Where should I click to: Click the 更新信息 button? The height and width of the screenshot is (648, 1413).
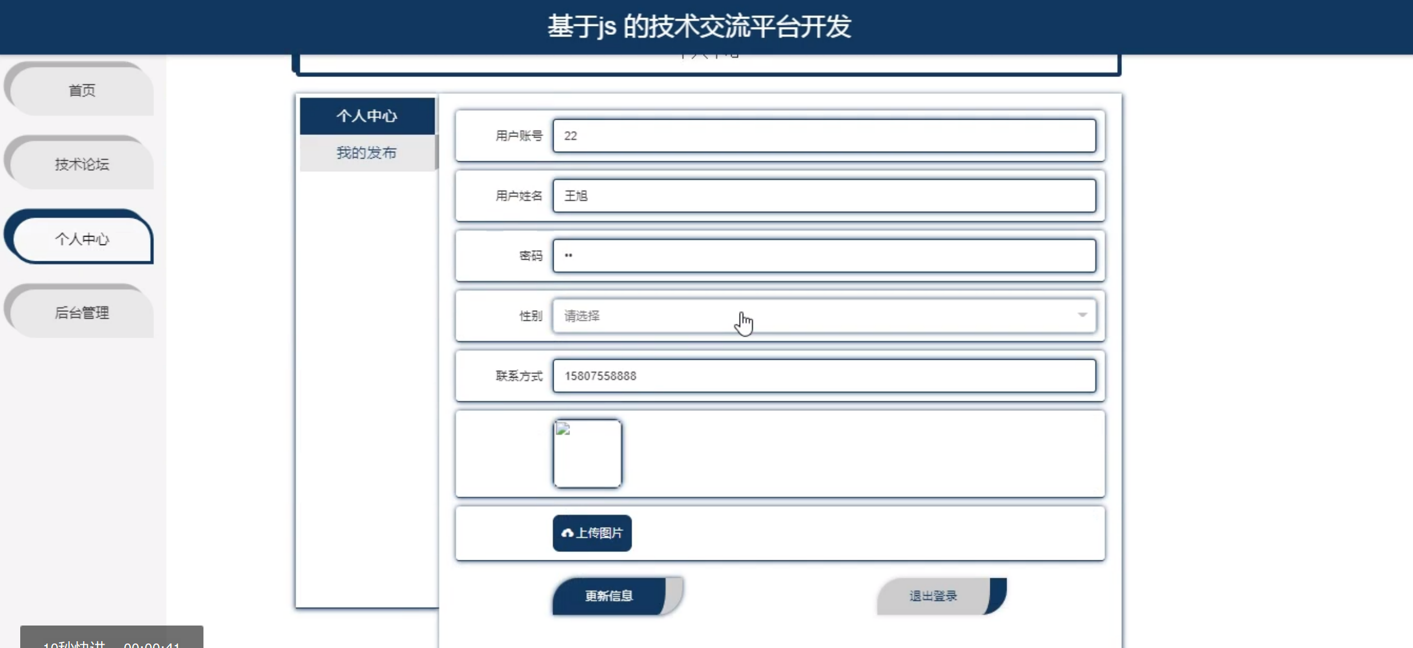pyautogui.click(x=609, y=596)
